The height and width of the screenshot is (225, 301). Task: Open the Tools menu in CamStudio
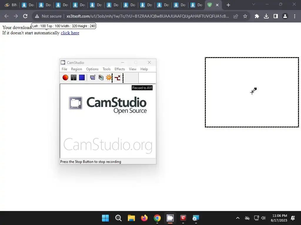106,69
